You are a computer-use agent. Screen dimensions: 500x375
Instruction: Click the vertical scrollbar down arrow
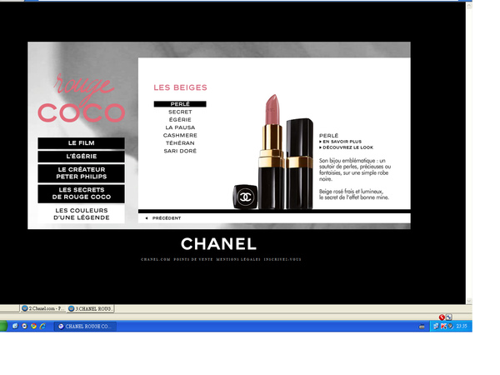tap(468, 301)
